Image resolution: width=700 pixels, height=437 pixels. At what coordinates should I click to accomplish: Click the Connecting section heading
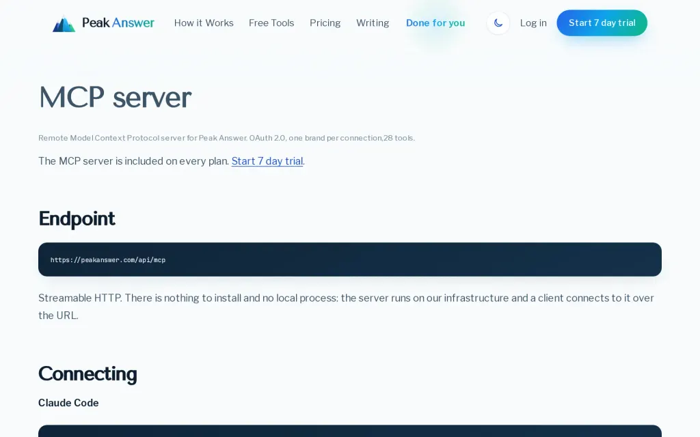pyautogui.click(x=87, y=373)
